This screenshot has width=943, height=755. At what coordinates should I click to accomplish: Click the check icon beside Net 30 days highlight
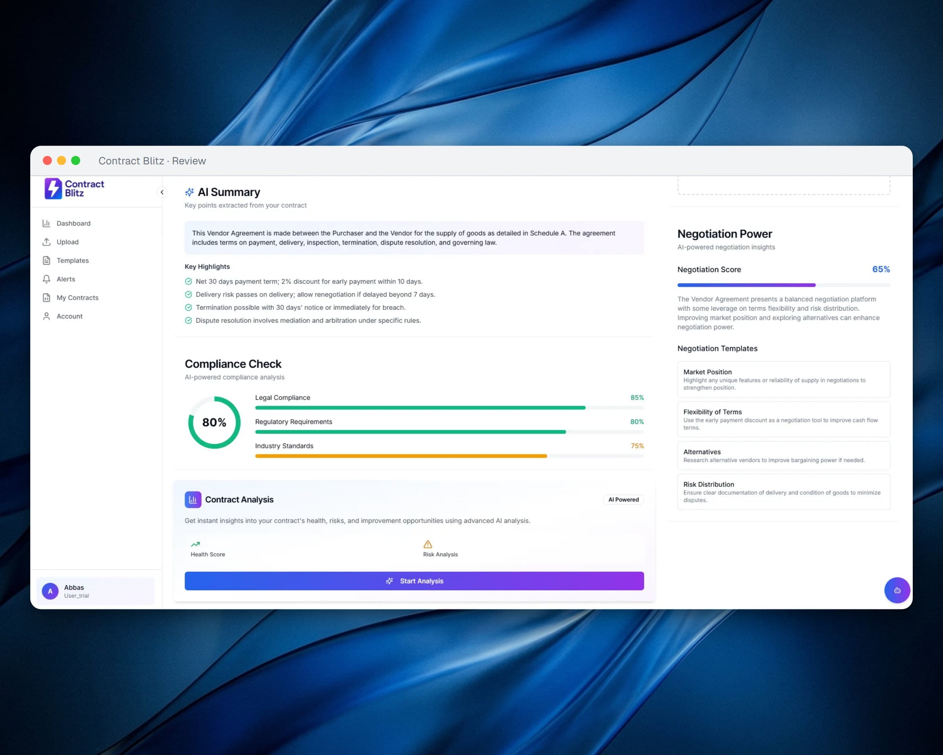click(x=189, y=282)
